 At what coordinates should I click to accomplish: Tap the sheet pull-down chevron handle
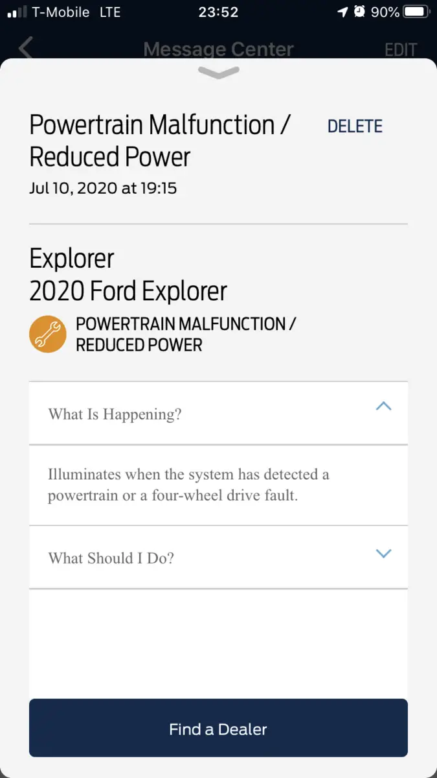[219, 73]
